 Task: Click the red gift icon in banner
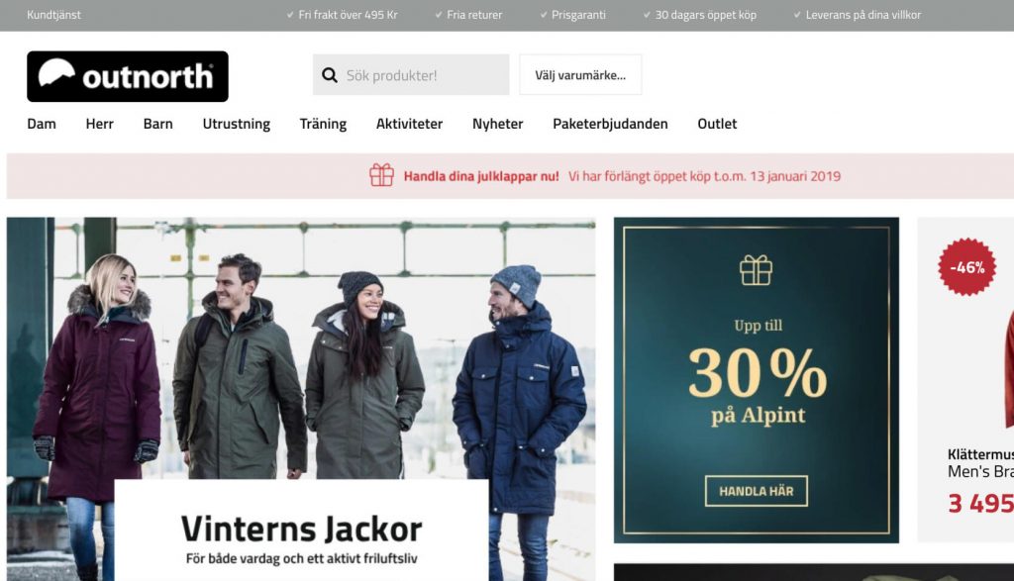(x=381, y=175)
